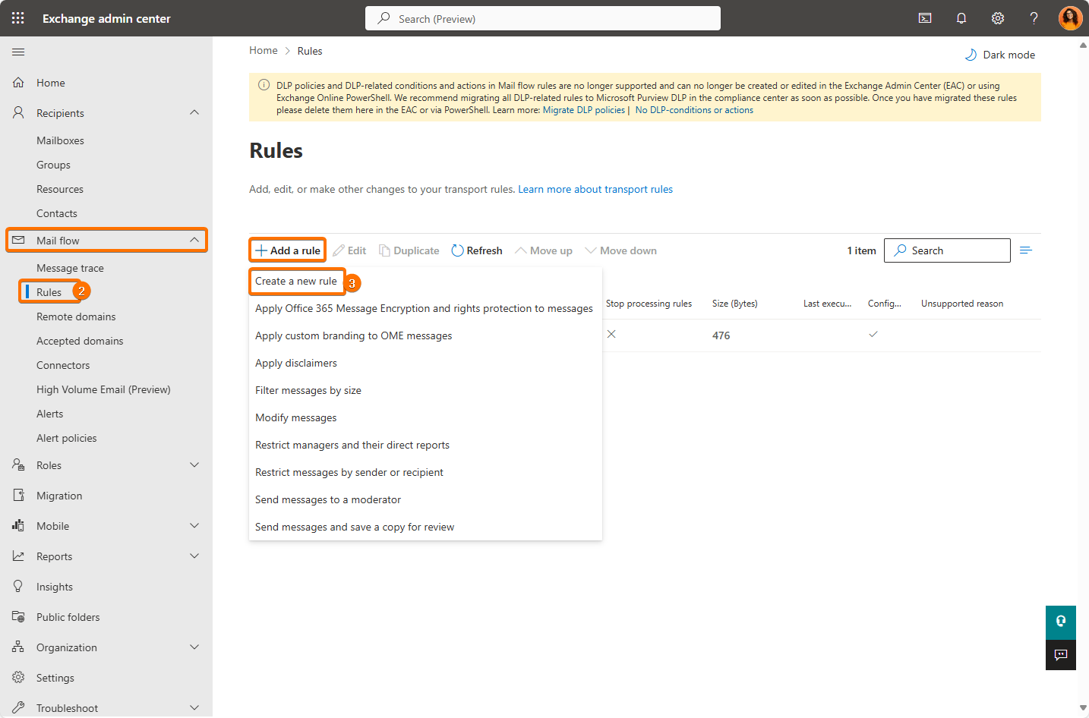Select Create a new rule
This screenshot has height=718, width=1089.
click(x=296, y=282)
